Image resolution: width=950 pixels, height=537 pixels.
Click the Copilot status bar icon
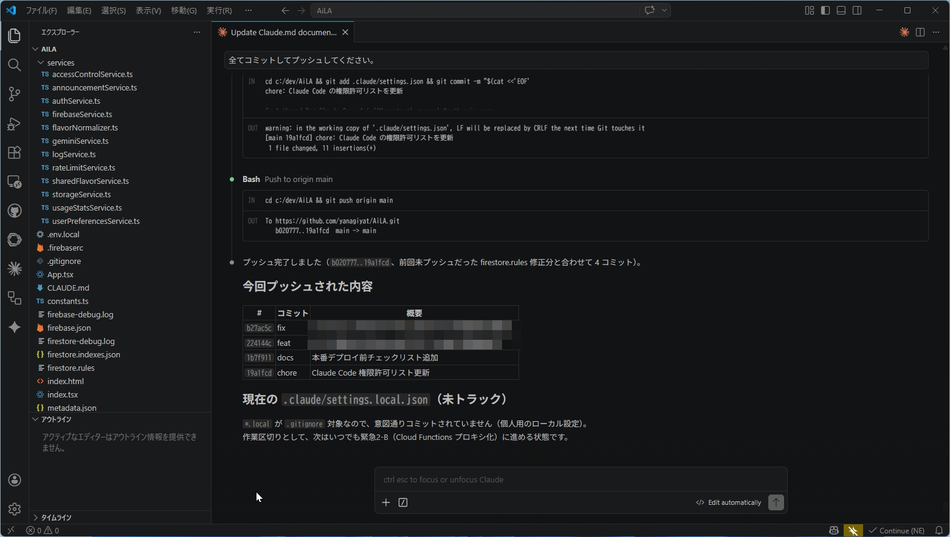(834, 530)
